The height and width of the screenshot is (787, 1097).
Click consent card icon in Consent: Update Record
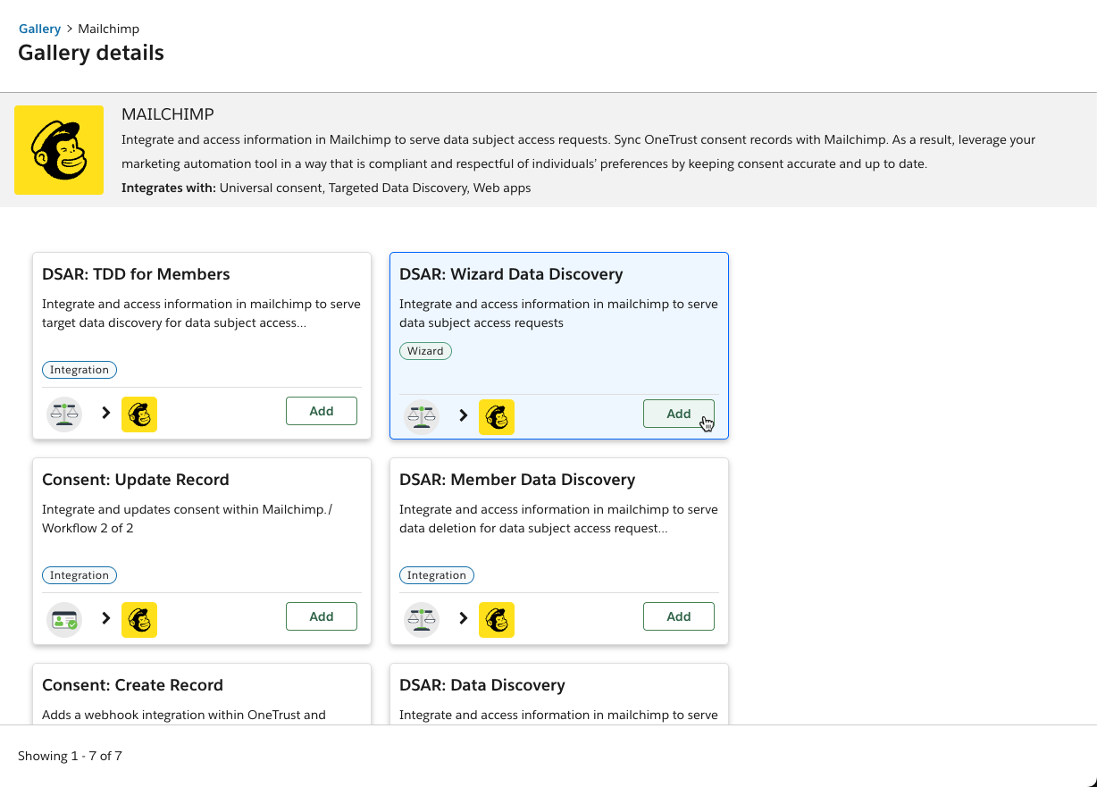tap(64, 619)
